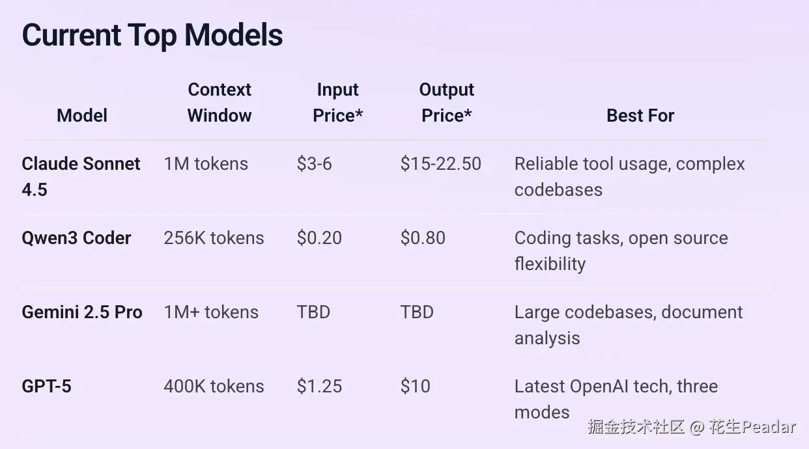Select the Model column header
Viewport: 809px width, 449px height.
[82, 116]
